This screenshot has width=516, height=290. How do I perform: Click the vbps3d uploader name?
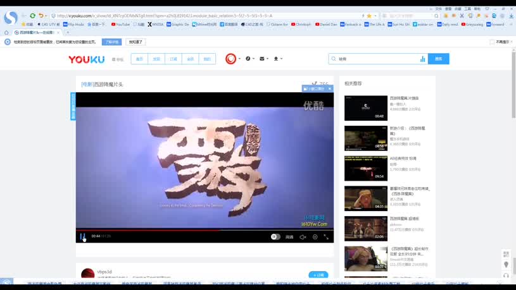tap(104, 272)
